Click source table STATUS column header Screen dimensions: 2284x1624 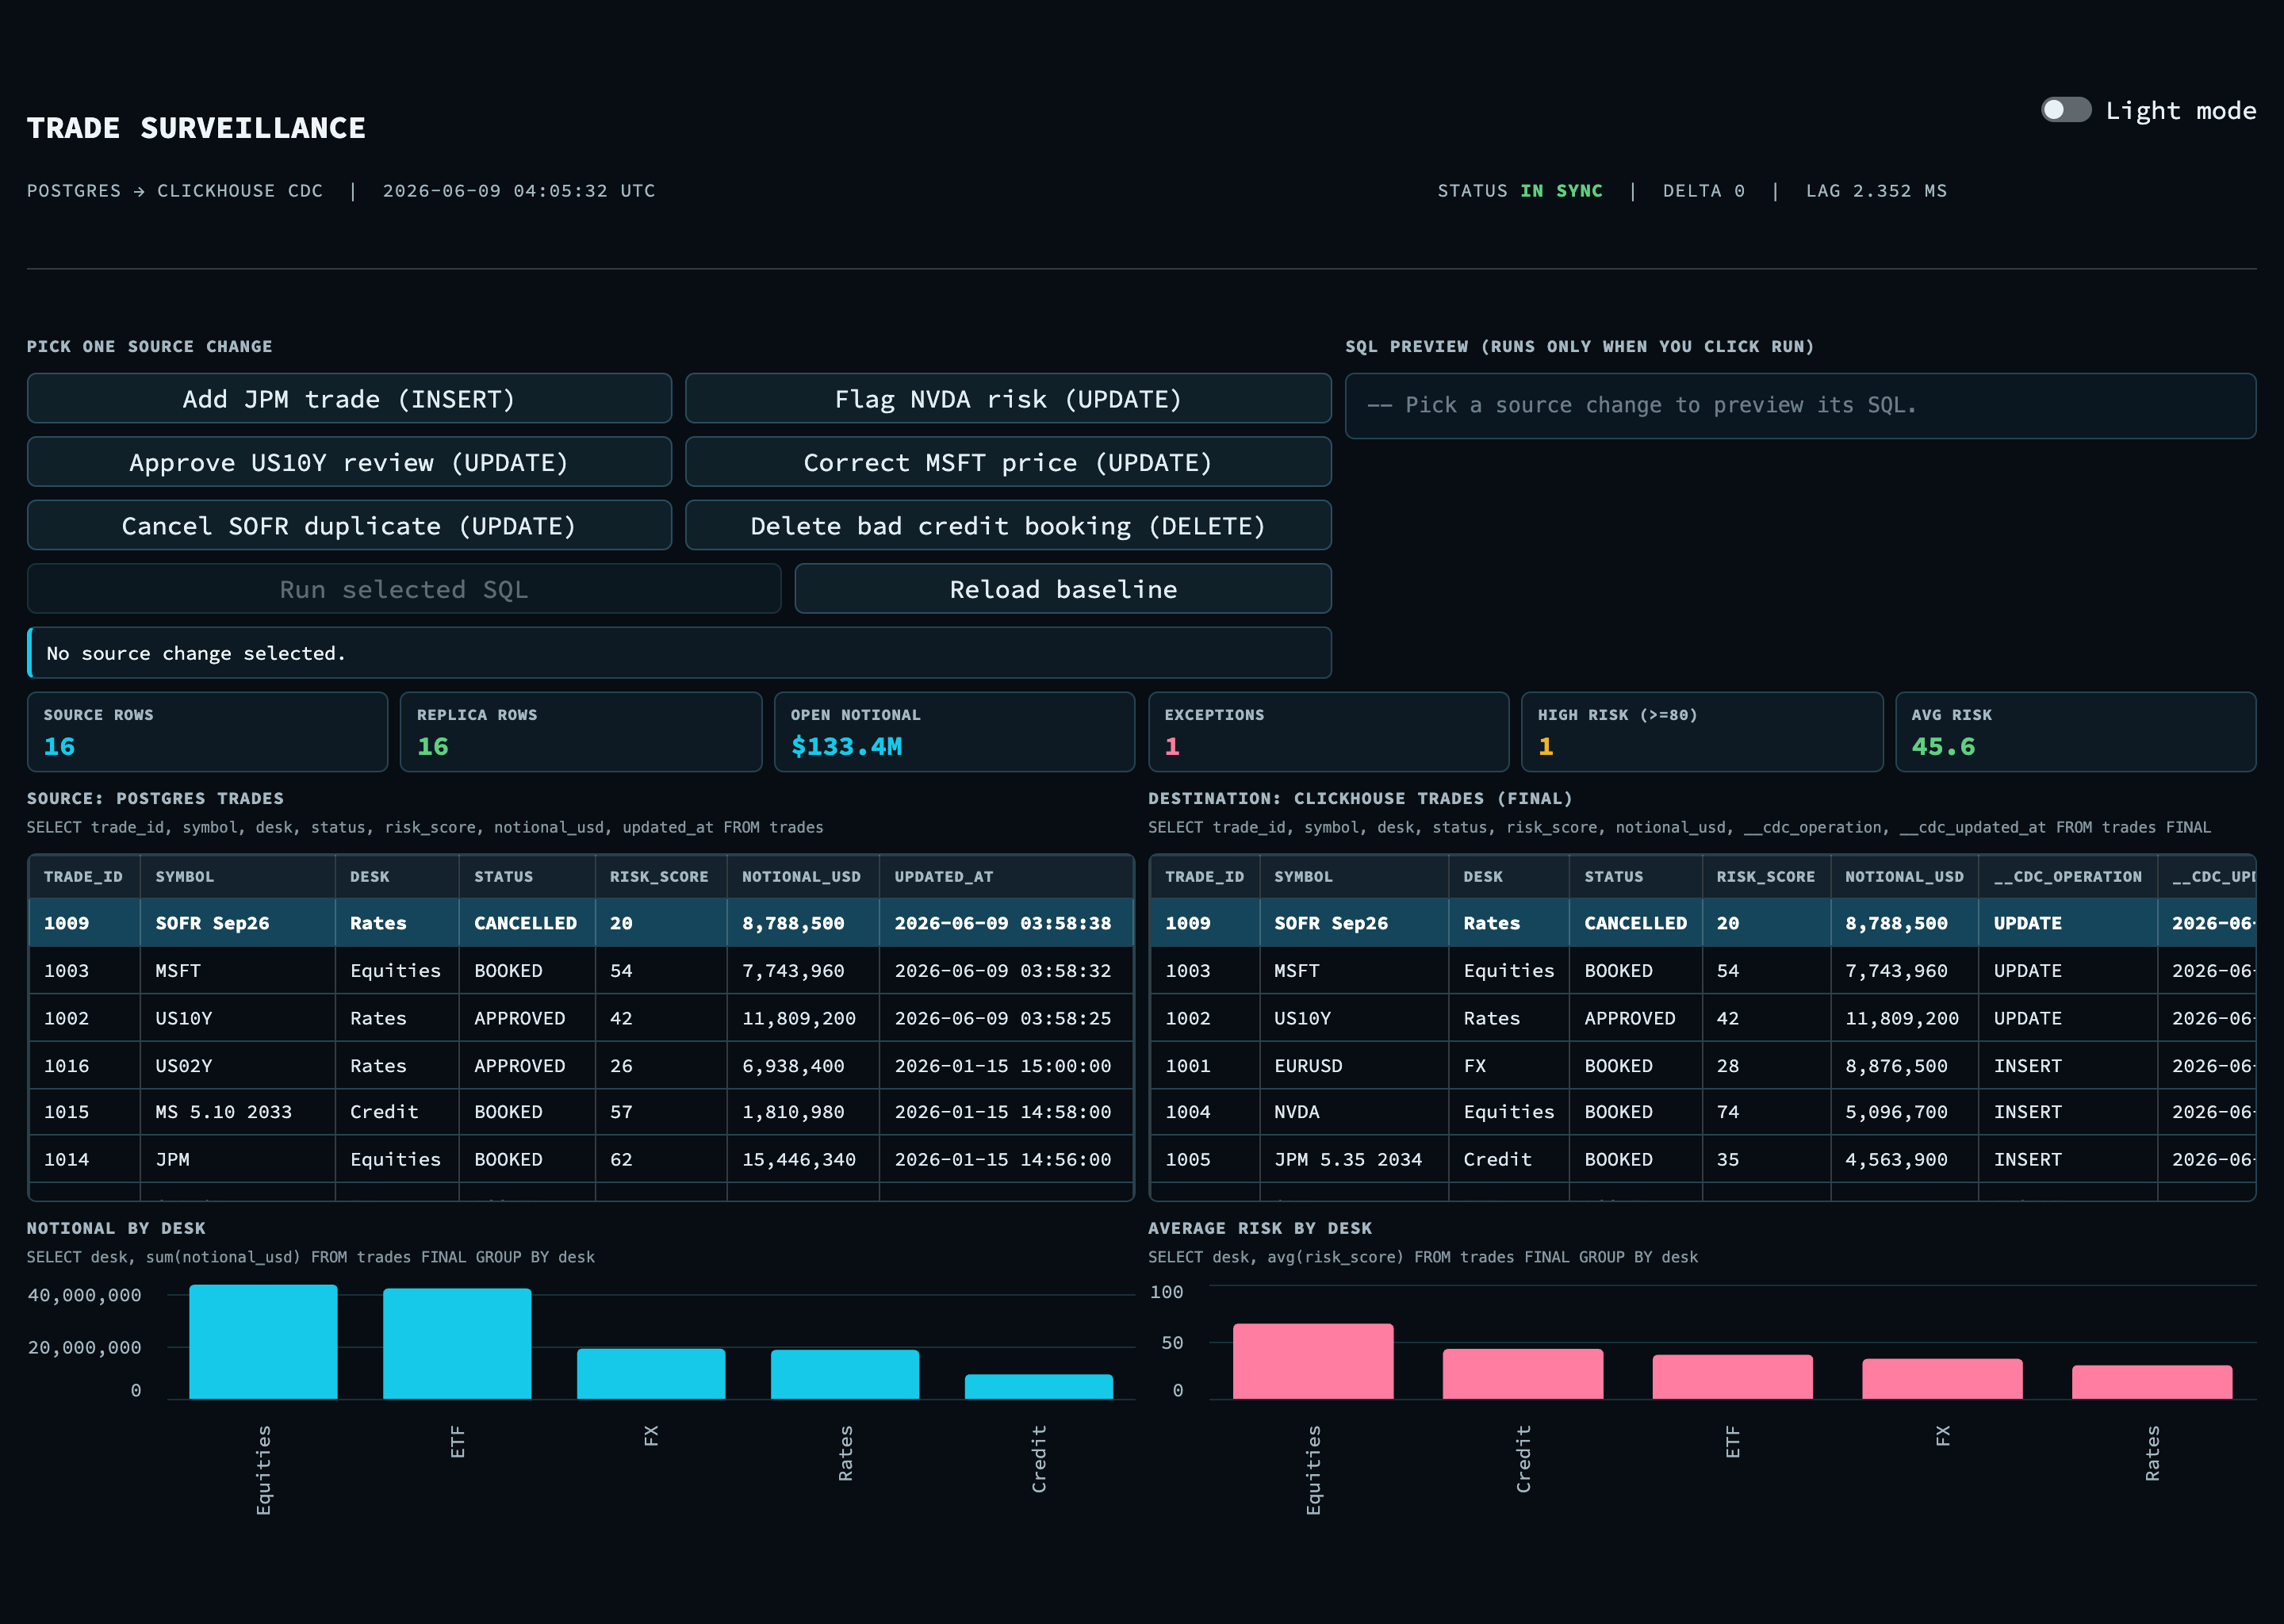pos(527,877)
